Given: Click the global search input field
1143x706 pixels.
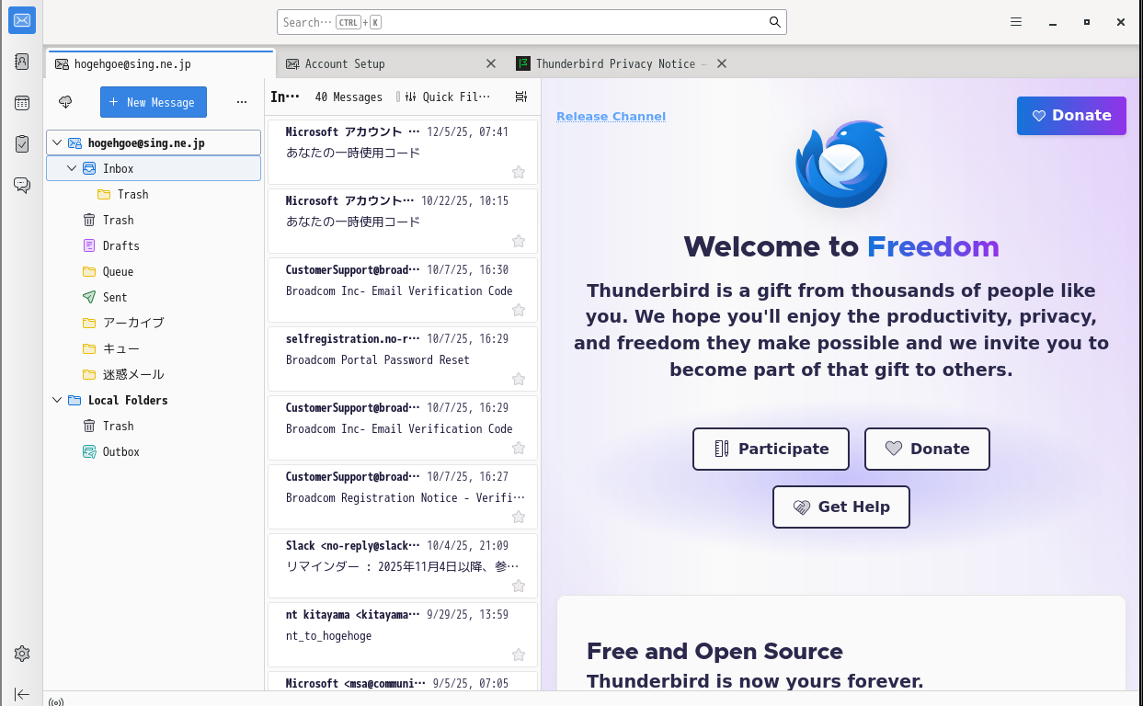Looking at the screenshot, I should click(531, 22).
